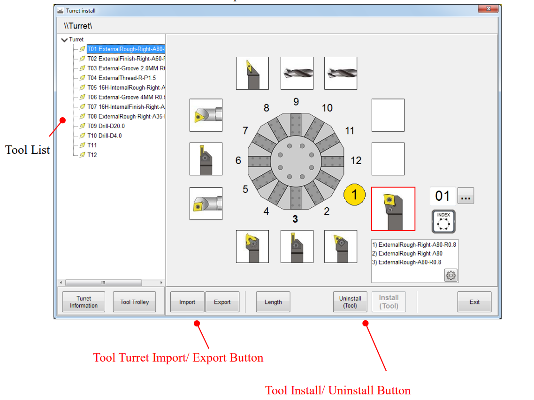Select the station 4 thread tool thumbnail
This screenshot has width=534, height=400.
pos(252,247)
